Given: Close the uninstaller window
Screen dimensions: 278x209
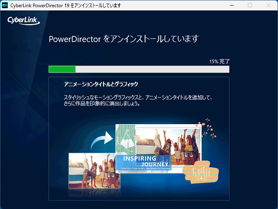Looking at the screenshot, I should [x=268, y=6].
